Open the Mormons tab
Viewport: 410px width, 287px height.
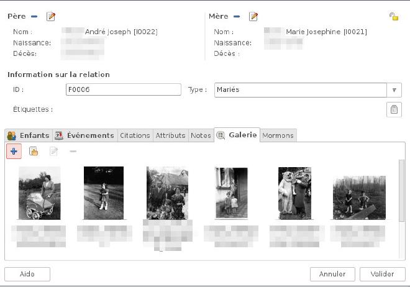pyautogui.click(x=278, y=135)
